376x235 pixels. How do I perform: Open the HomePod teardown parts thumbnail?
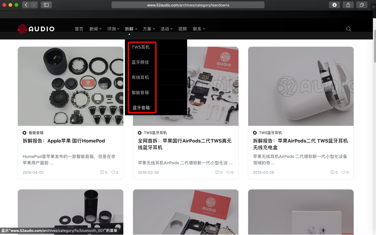point(71,86)
